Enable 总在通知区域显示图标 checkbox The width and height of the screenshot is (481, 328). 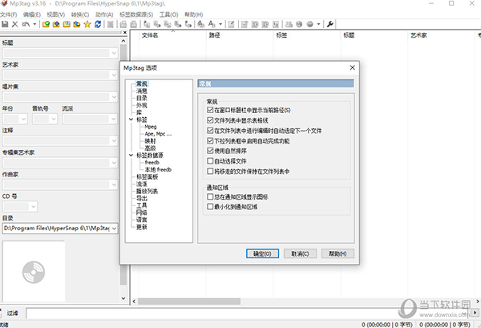(210, 196)
